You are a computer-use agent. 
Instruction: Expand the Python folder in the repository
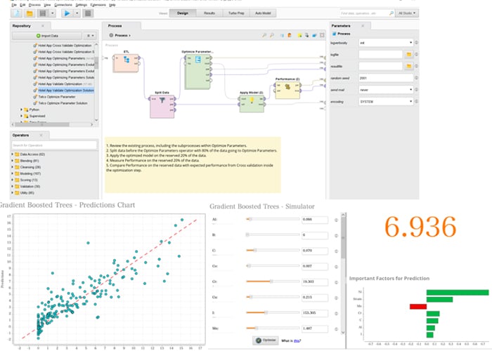tap(21, 110)
